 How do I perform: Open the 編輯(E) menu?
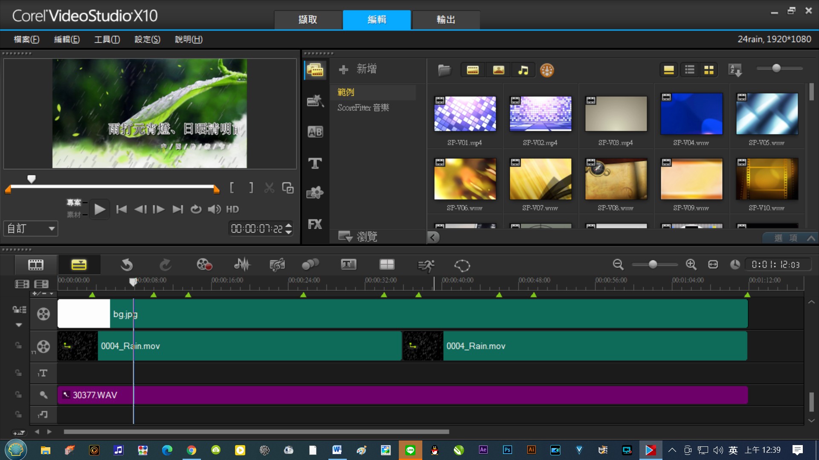(67, 39)
